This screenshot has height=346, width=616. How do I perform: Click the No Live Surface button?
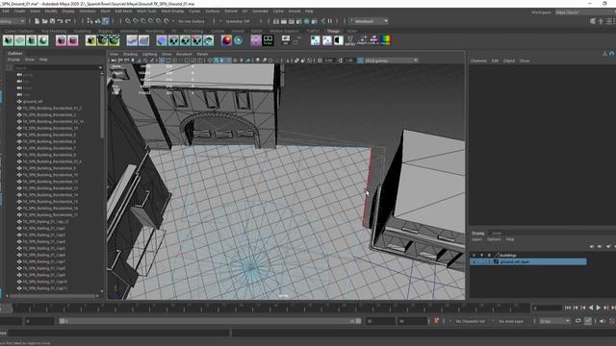click(192, 21)
